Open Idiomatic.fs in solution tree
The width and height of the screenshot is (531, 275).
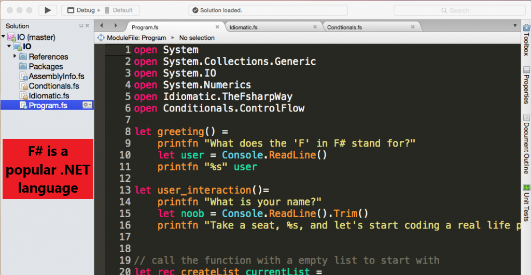pos(49,96)
